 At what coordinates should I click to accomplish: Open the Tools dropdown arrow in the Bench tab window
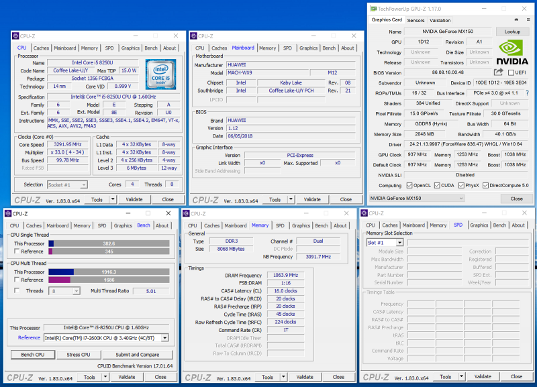point(105,377)
